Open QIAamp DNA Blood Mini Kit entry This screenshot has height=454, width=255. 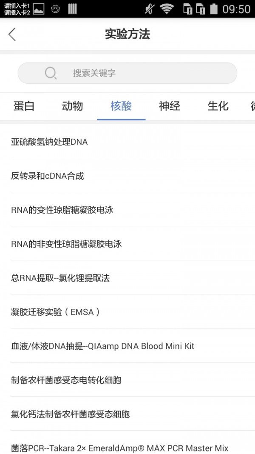127,345
